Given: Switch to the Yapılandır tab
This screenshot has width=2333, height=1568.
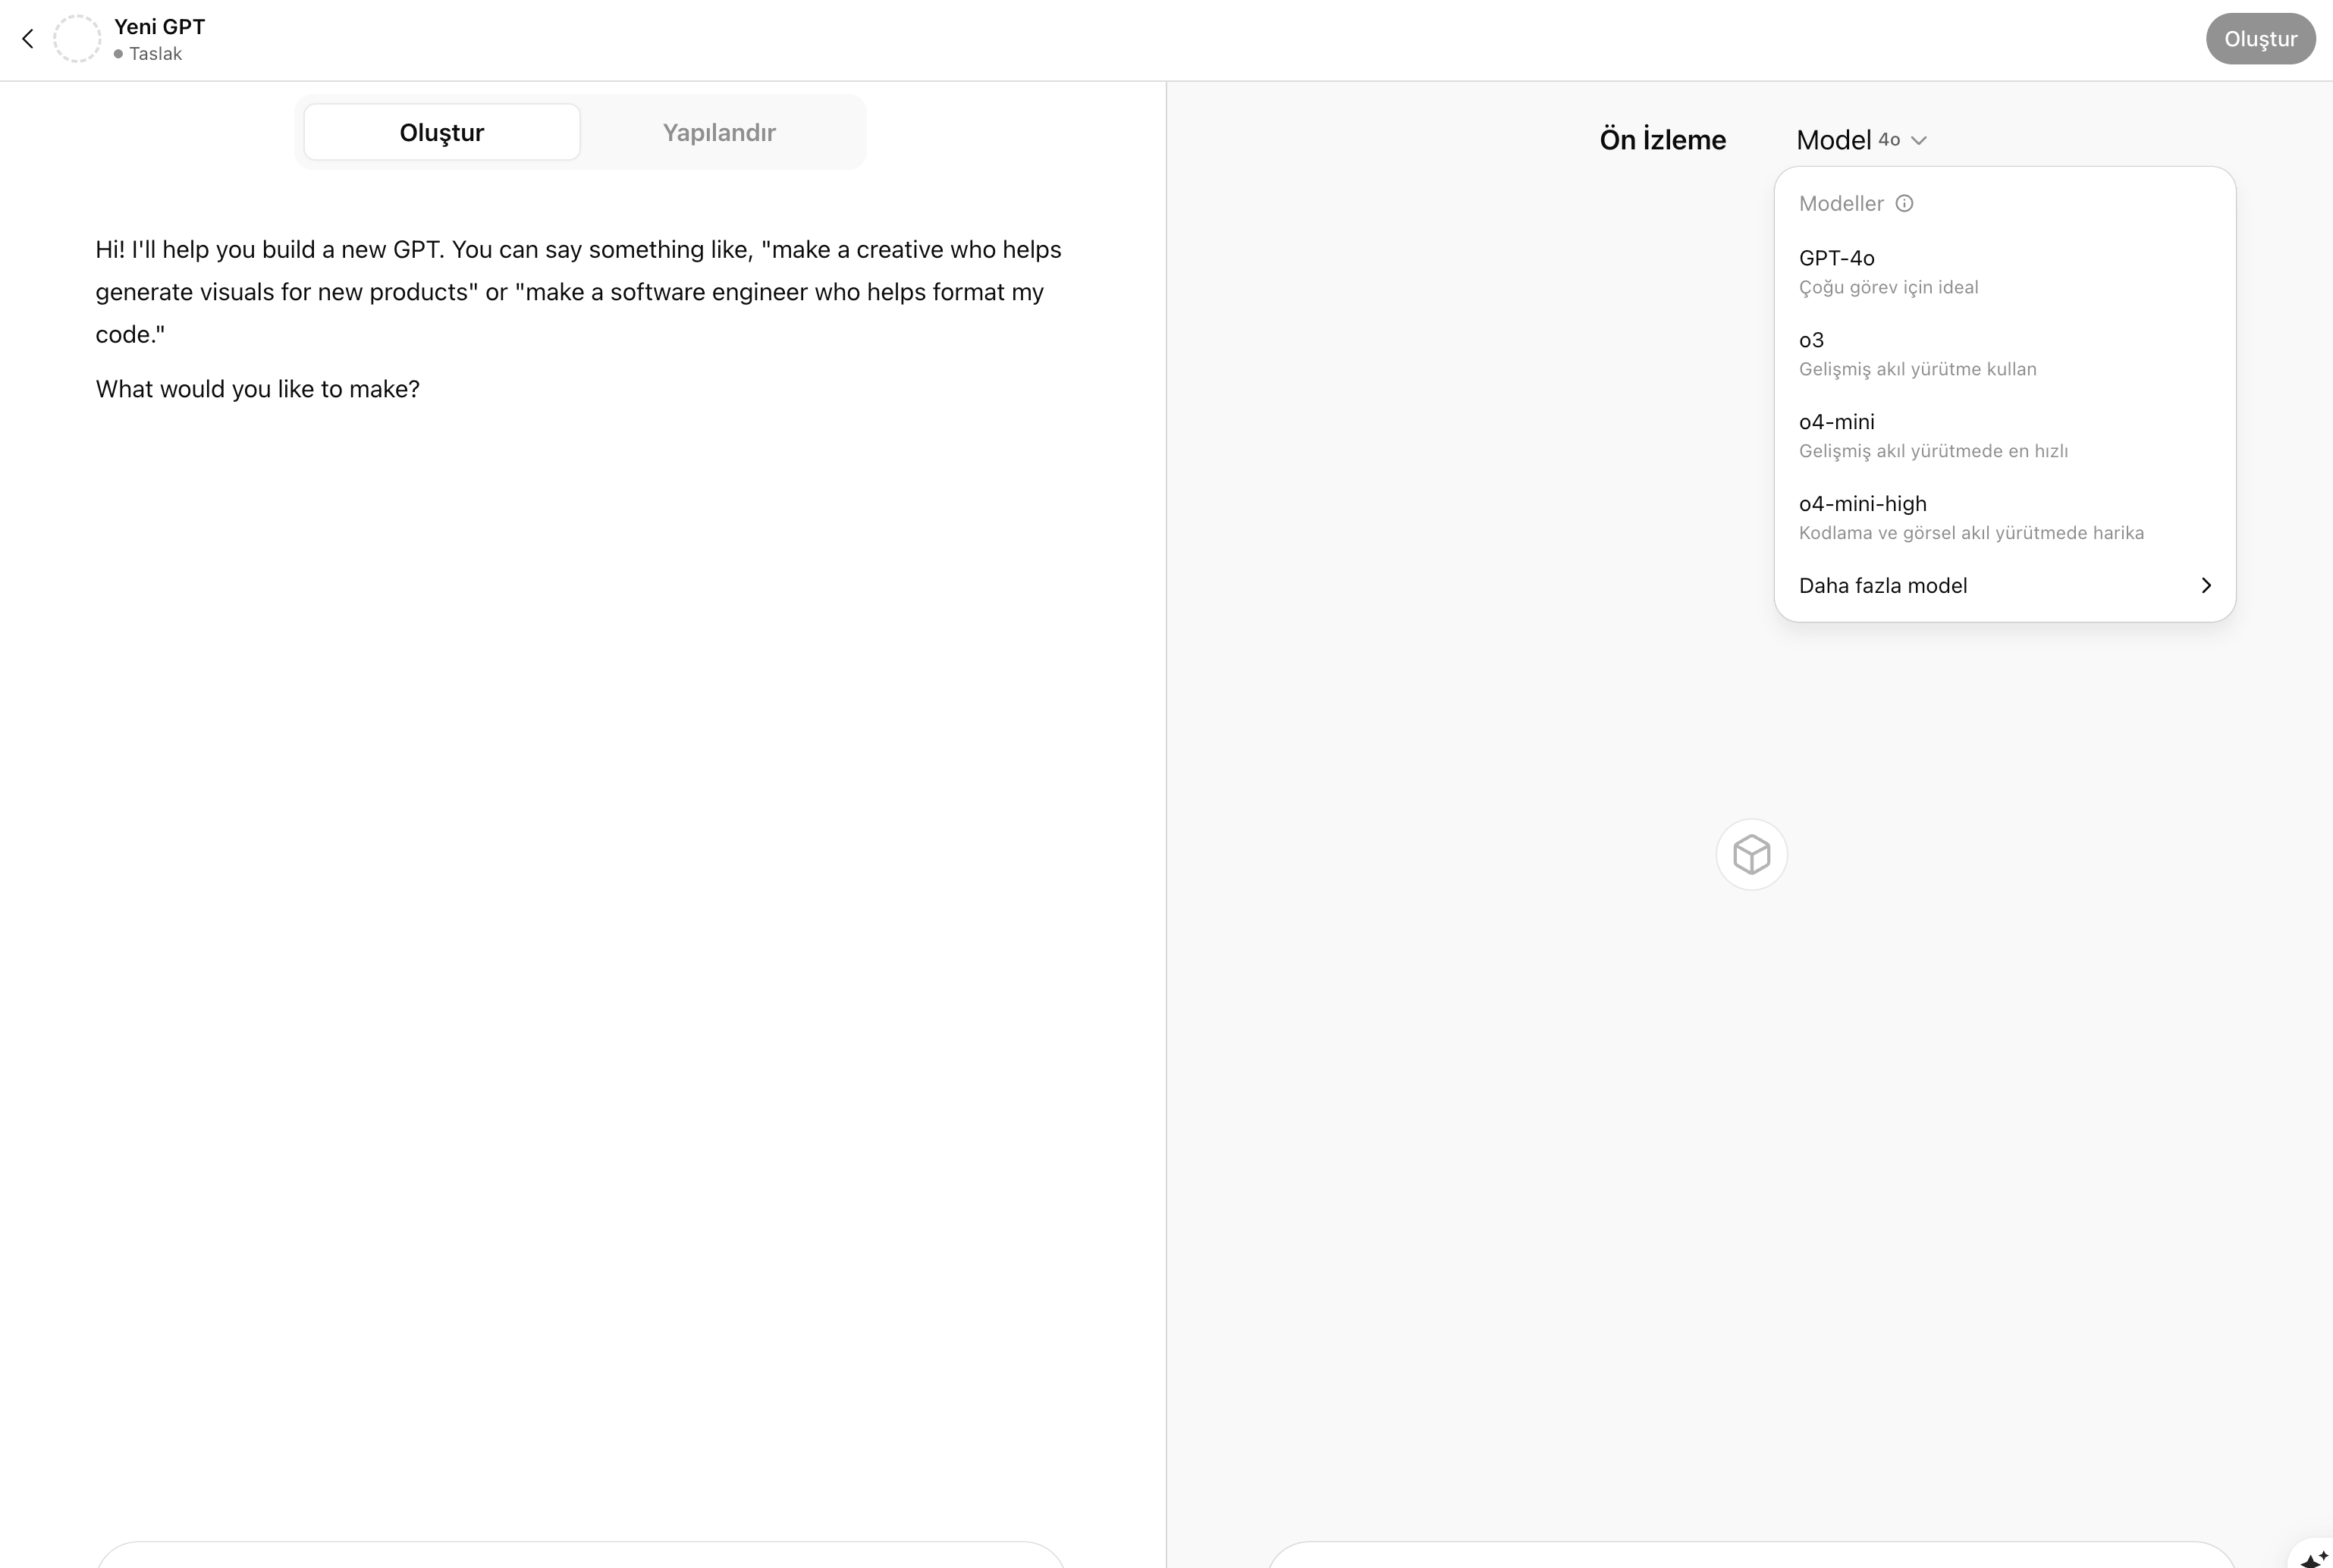Looking at the screenshot, I should (x=719, y=132).
